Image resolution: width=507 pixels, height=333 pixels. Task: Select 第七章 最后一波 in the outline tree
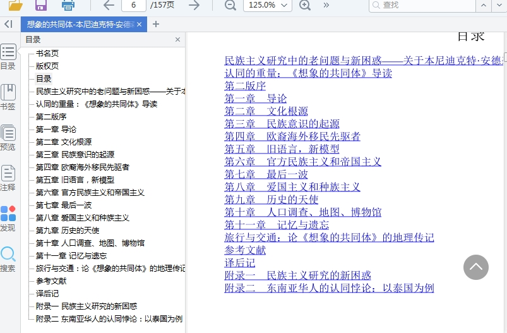(x=64, y=205)
